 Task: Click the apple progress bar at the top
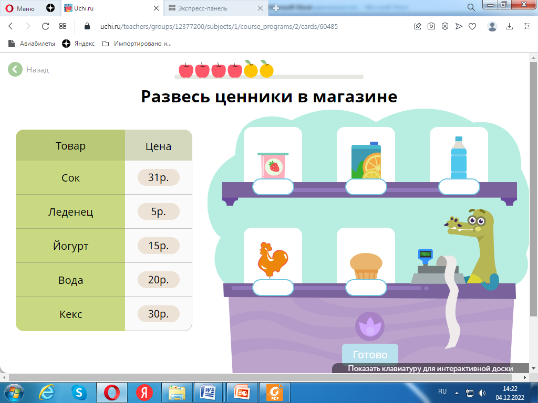click(x=271, y=71)
